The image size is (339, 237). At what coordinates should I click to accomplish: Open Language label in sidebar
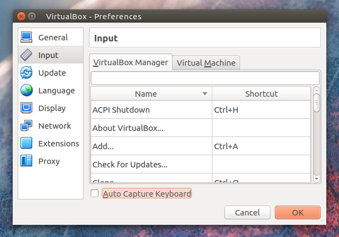point(56,91)
